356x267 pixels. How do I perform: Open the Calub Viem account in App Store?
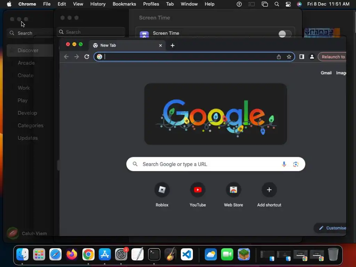click(27, 233)
